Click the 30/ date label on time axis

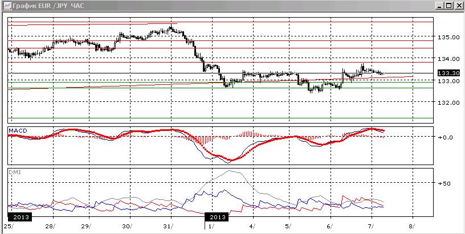tap(127, 227)
